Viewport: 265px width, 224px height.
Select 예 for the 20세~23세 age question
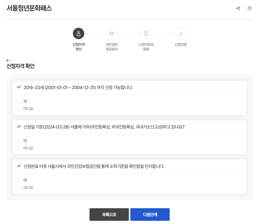[19, 101]
